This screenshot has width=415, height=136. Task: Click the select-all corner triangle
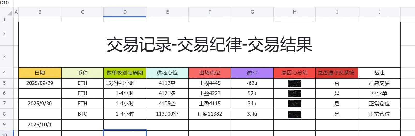coord(10,13)
